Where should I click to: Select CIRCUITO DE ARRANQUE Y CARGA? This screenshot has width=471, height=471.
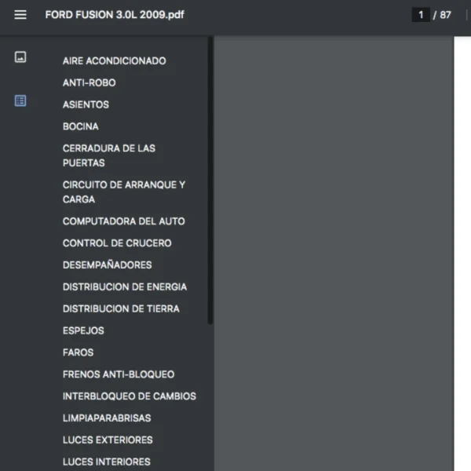click(x=124, y=192)
